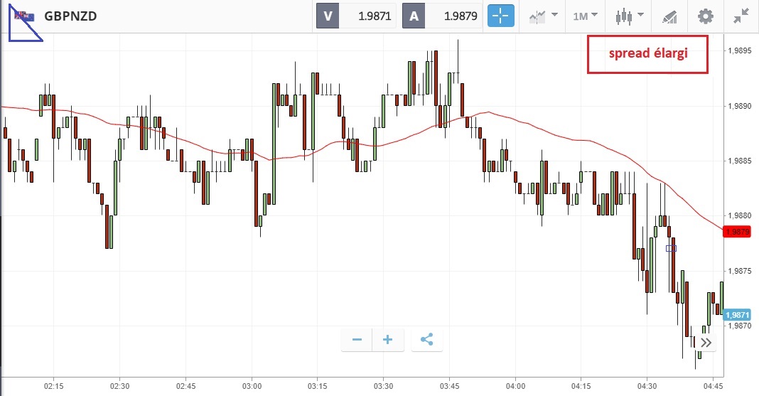This screenshot has width=759, height=396.
Task: Open the drawing tools pencil icon
Action: [x=669, y=16]
